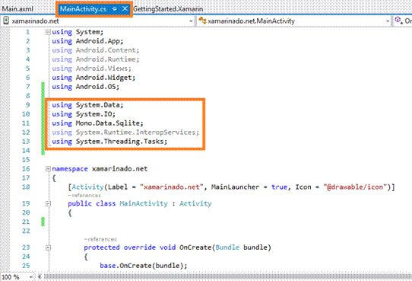This screenshot has height=281, width=412.
Task: Click on 'using Android.Runtime;' line
Action: tap(95, 59)
